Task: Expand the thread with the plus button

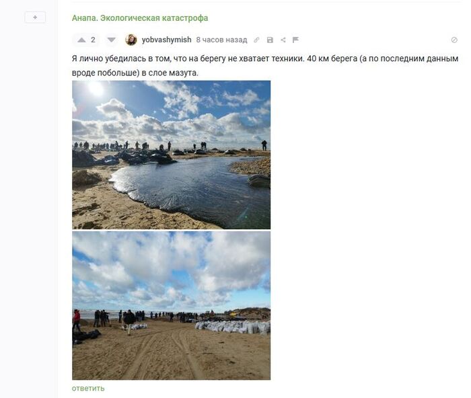Action: (x=35, y=17)
